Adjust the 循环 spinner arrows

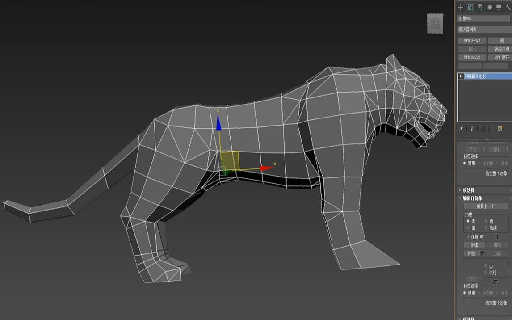[x=507, y=149]
